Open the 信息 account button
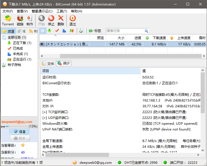 19,132
